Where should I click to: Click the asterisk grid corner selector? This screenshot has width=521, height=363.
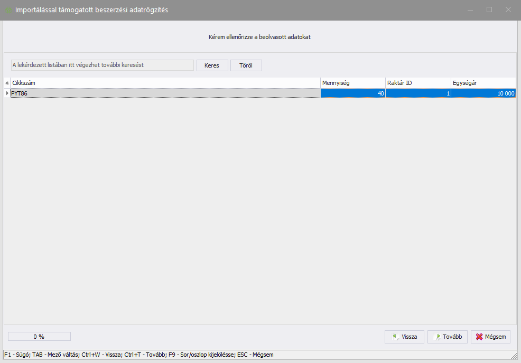pos(7,83)
